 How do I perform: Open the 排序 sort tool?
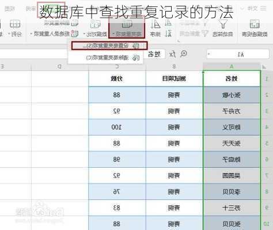[155, 28]
